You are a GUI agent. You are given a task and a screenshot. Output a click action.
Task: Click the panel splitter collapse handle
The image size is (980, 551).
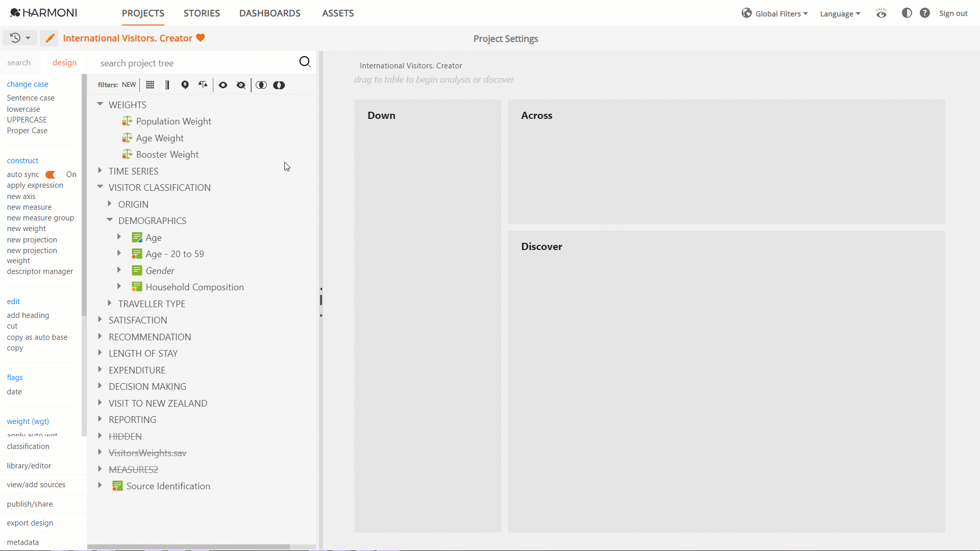tap(321, 300)
